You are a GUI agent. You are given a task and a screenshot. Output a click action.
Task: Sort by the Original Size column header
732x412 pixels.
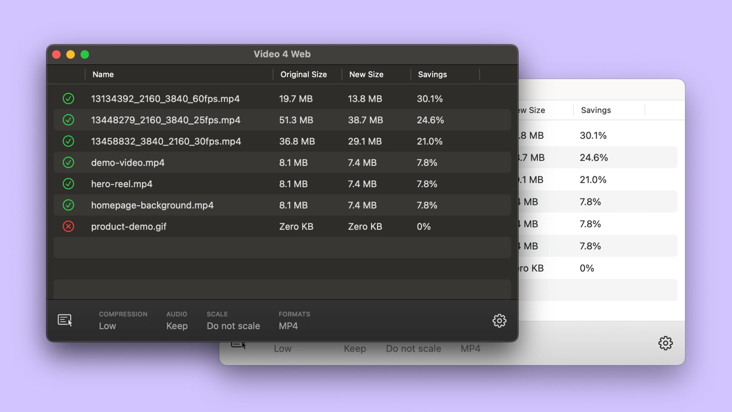coord(303,74)
